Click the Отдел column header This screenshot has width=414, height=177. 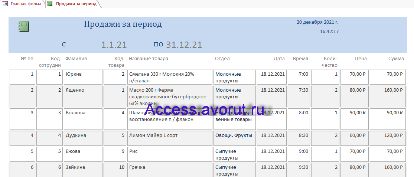coord(222,59)
